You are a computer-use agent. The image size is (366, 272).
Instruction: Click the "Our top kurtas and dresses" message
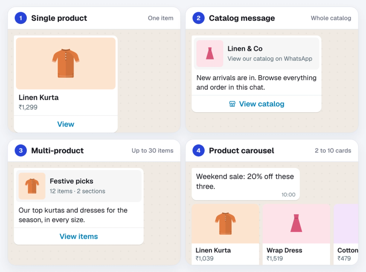pyautogui.click(x=73, y=215)
